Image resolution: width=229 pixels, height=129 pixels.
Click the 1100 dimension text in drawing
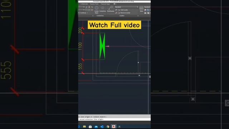tap(80, 46)
